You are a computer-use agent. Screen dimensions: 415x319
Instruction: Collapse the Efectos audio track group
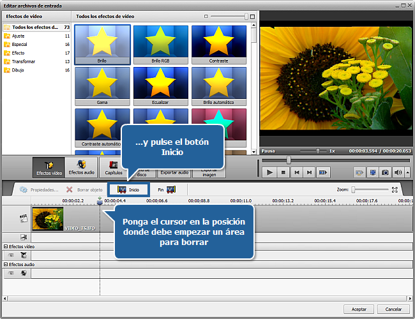pos(6,264)
